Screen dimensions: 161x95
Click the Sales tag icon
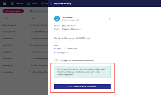(43, 4)
